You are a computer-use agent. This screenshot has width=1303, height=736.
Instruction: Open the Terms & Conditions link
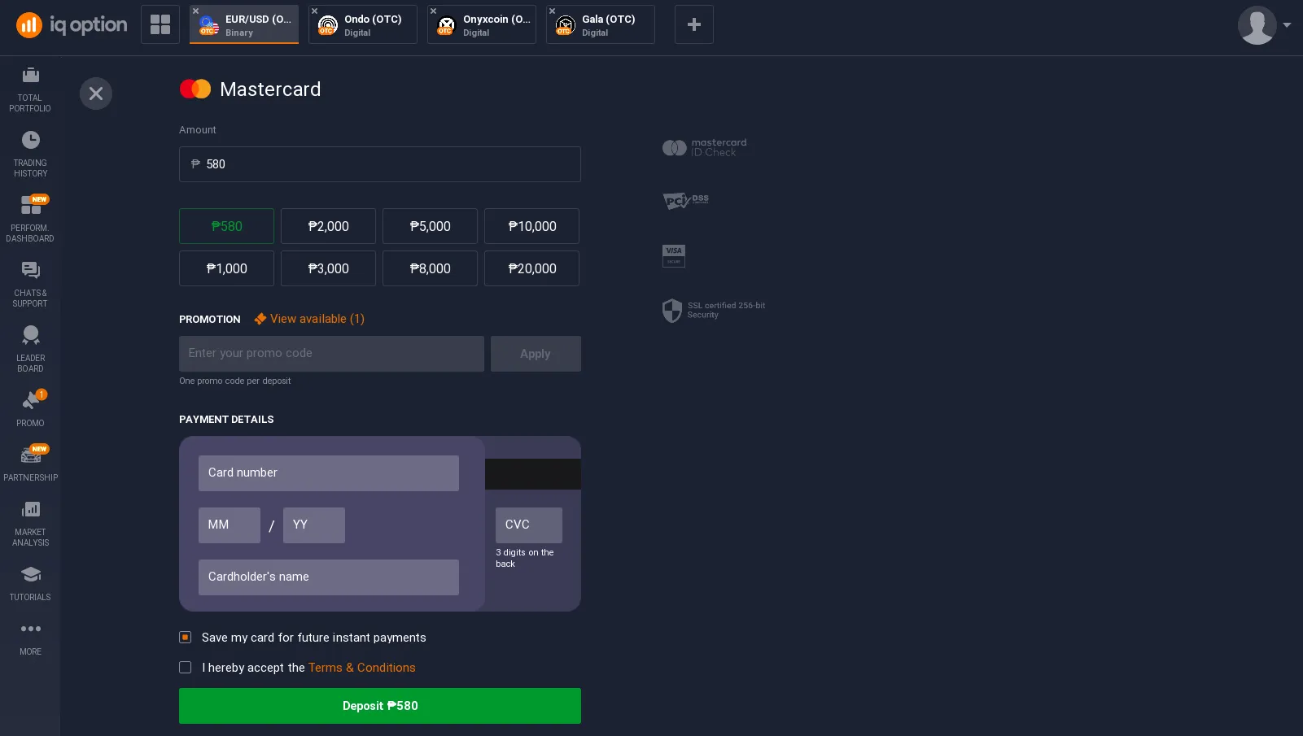(x=361, y=668)
